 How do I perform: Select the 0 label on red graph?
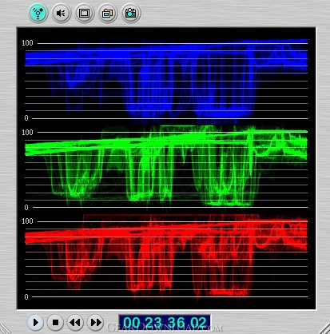pyautogui.click(x=26, y=296)
